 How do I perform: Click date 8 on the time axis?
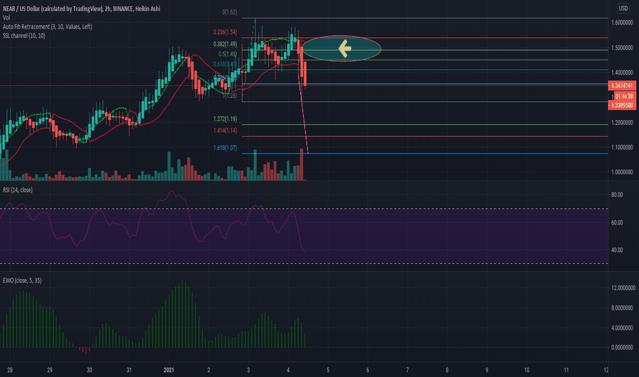pos(447,370)
